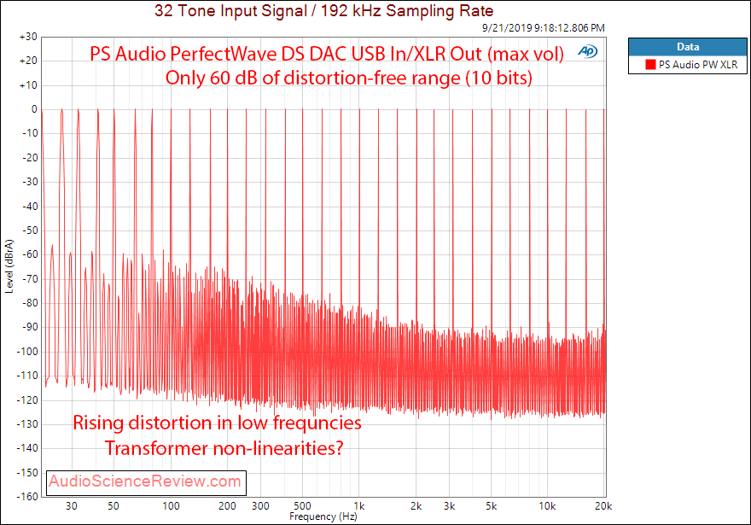This screenshot has height=525, width=751.
Task: Click the 500 x-axis tick label
Action: pyautogui.click(x=302, y=506)
